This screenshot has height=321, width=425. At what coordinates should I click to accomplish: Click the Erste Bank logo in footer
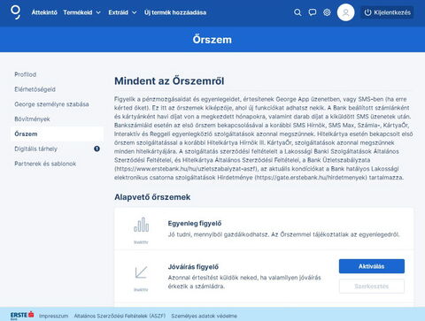click(x=22, y=316)
